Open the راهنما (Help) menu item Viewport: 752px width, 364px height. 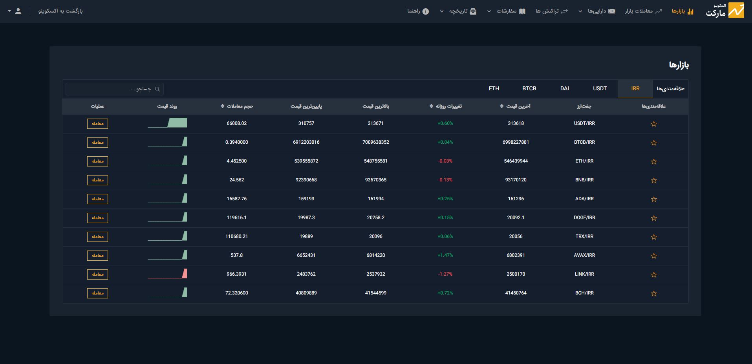click(x=418, y=11)
